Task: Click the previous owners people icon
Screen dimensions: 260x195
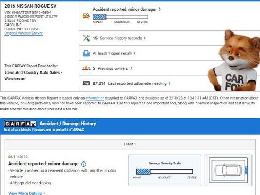Action: click(x=86, y=68)
